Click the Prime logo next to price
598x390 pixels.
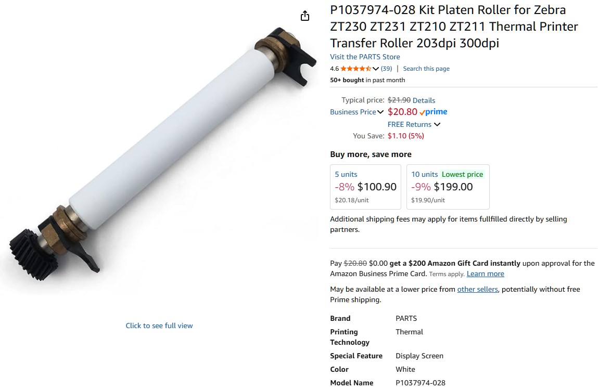(x=433, y=112)
